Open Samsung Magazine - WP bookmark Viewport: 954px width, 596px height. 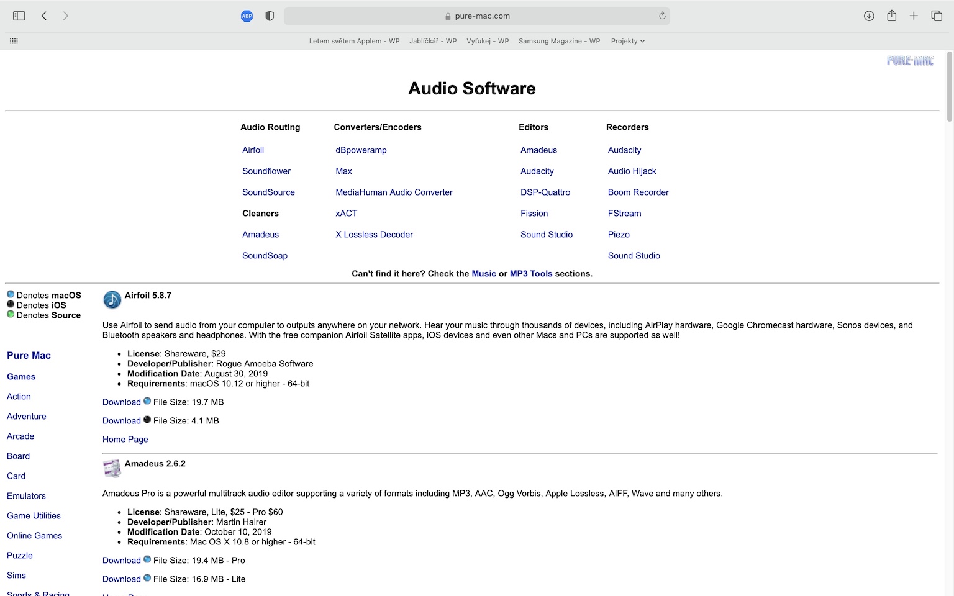tap(559, 41)
